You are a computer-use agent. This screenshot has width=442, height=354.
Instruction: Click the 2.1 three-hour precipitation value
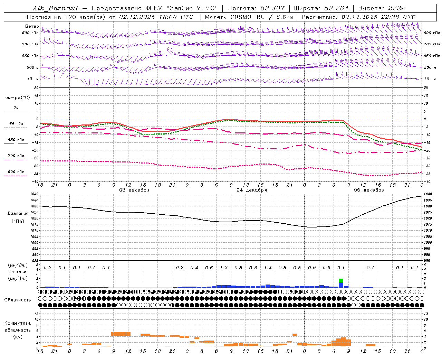[x=341, y=268]
